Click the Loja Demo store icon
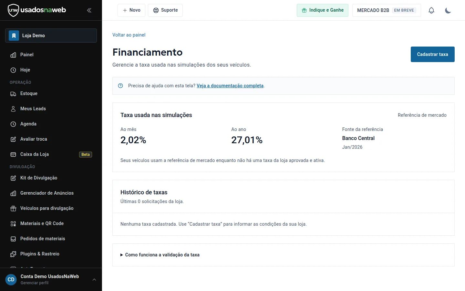Image resolution: width=465 pixels, height=291 pixels. [14, 36]
